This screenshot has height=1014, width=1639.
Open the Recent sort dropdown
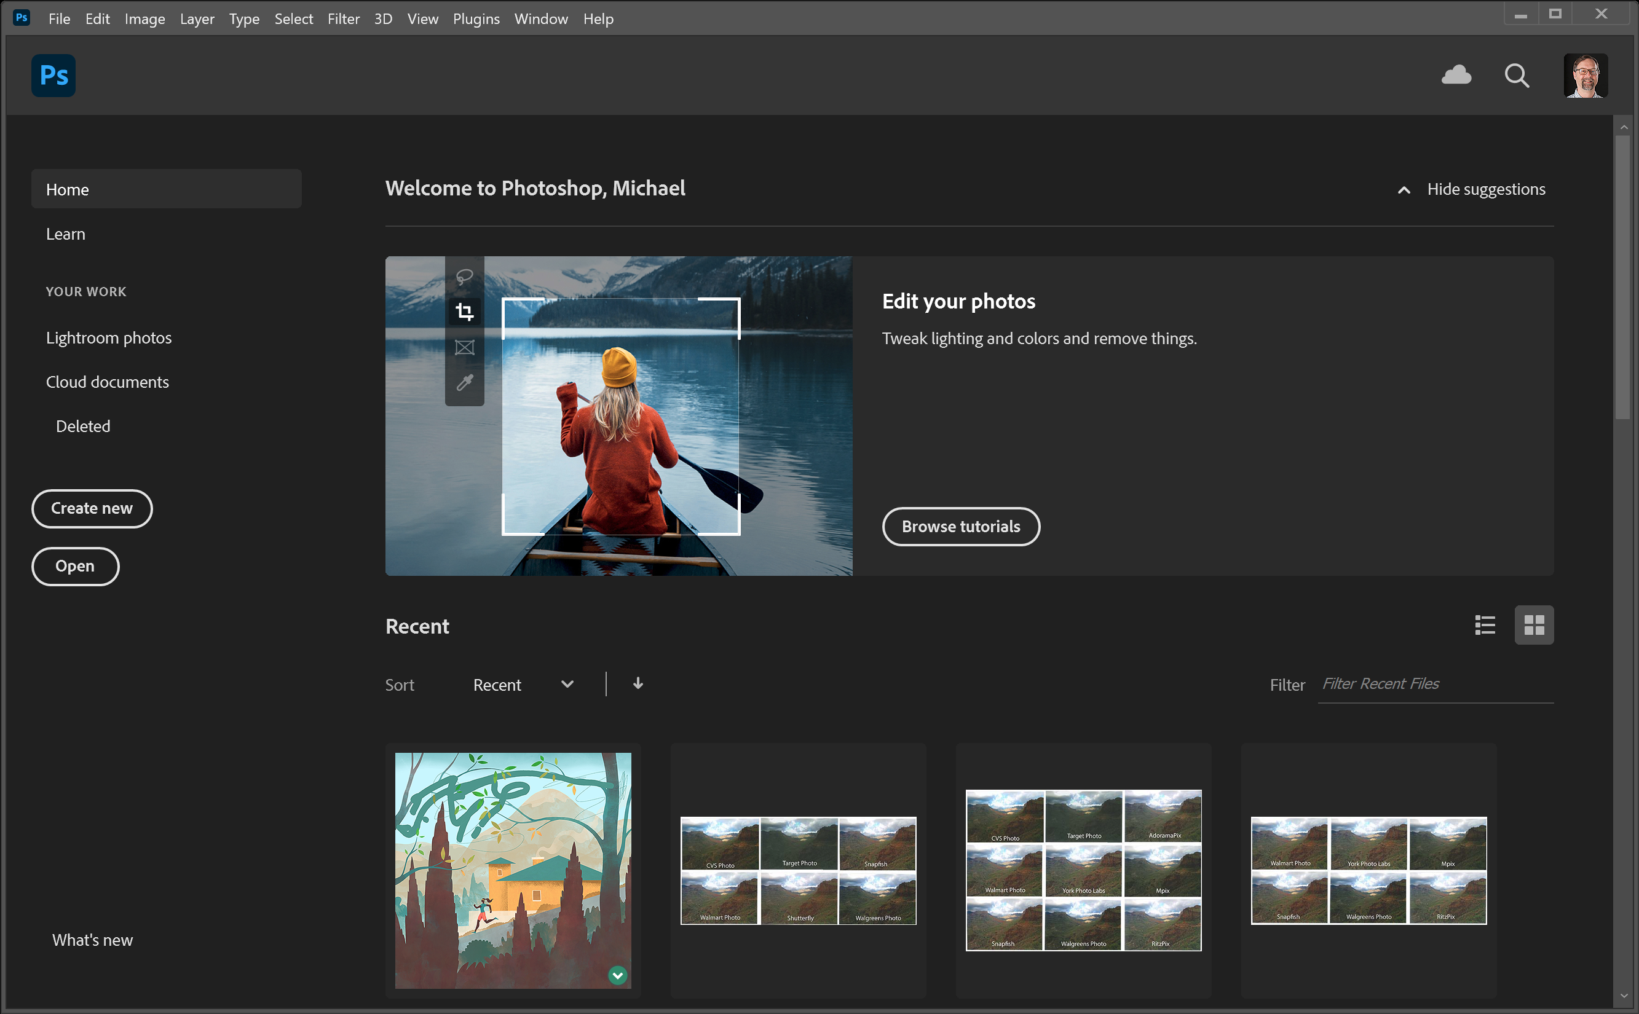coord(524,685)
